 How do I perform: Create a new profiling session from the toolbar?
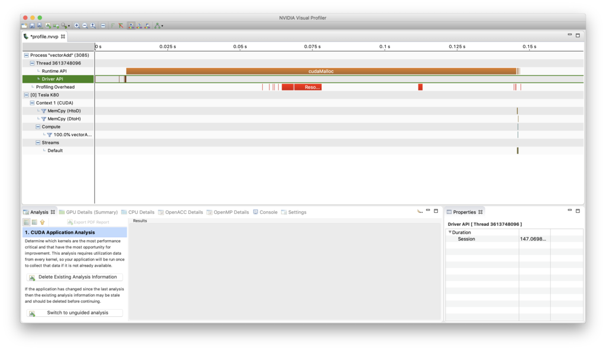(x=24, y=26)
